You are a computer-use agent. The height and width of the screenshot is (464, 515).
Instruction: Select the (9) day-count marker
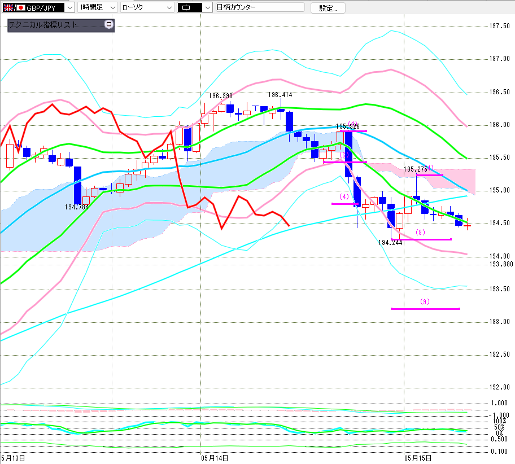coord(425,301)
